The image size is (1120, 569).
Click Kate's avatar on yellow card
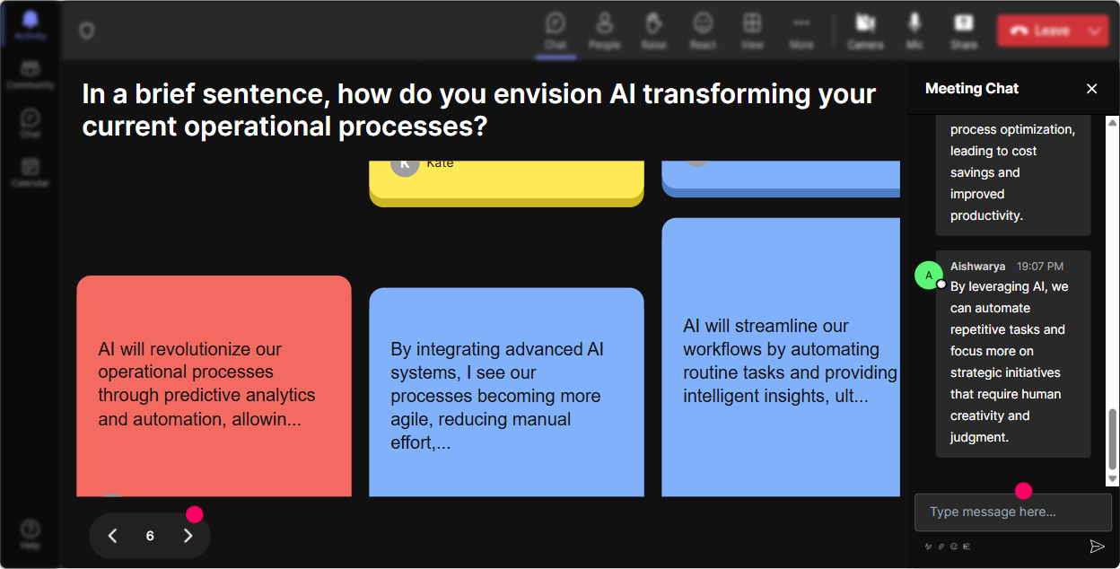405,167
